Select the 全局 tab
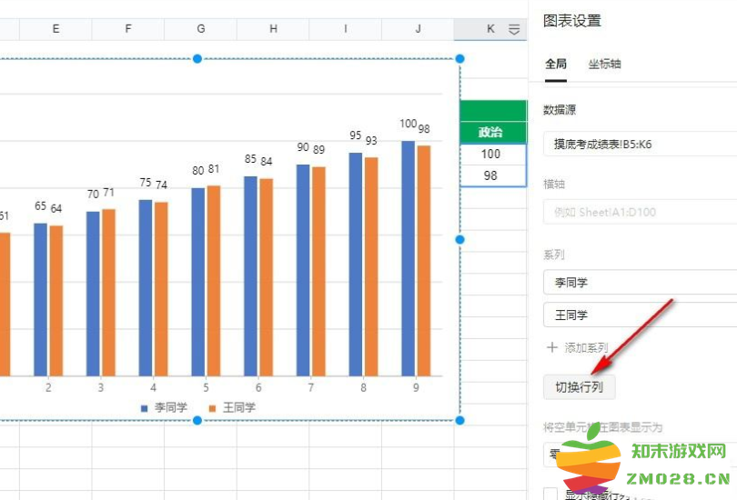Image resolution: width=737 pixels, height=500 pixels. pyautogui.click(x=556, y=64)
